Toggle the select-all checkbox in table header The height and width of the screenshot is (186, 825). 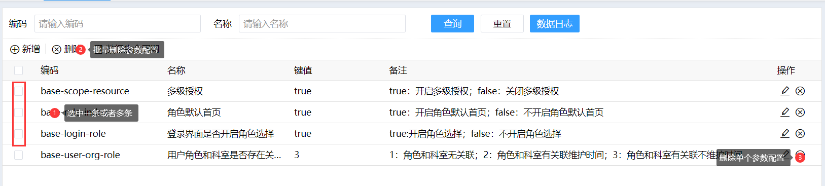coord(19,70)
